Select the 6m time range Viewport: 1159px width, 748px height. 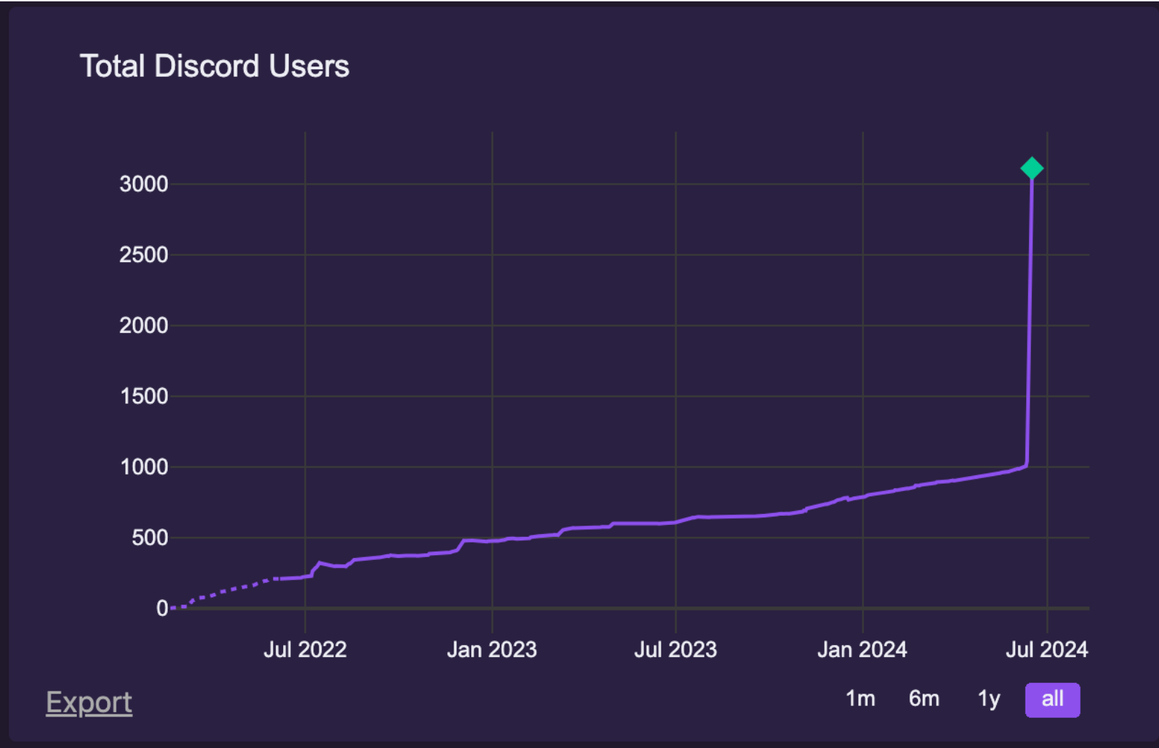(924, 698)
